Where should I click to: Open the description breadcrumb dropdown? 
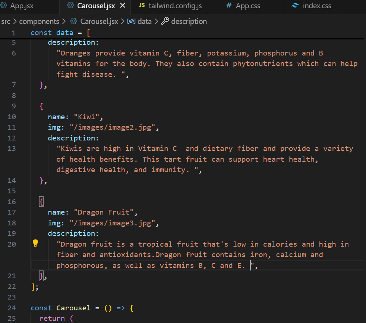[x=189, y=21]
